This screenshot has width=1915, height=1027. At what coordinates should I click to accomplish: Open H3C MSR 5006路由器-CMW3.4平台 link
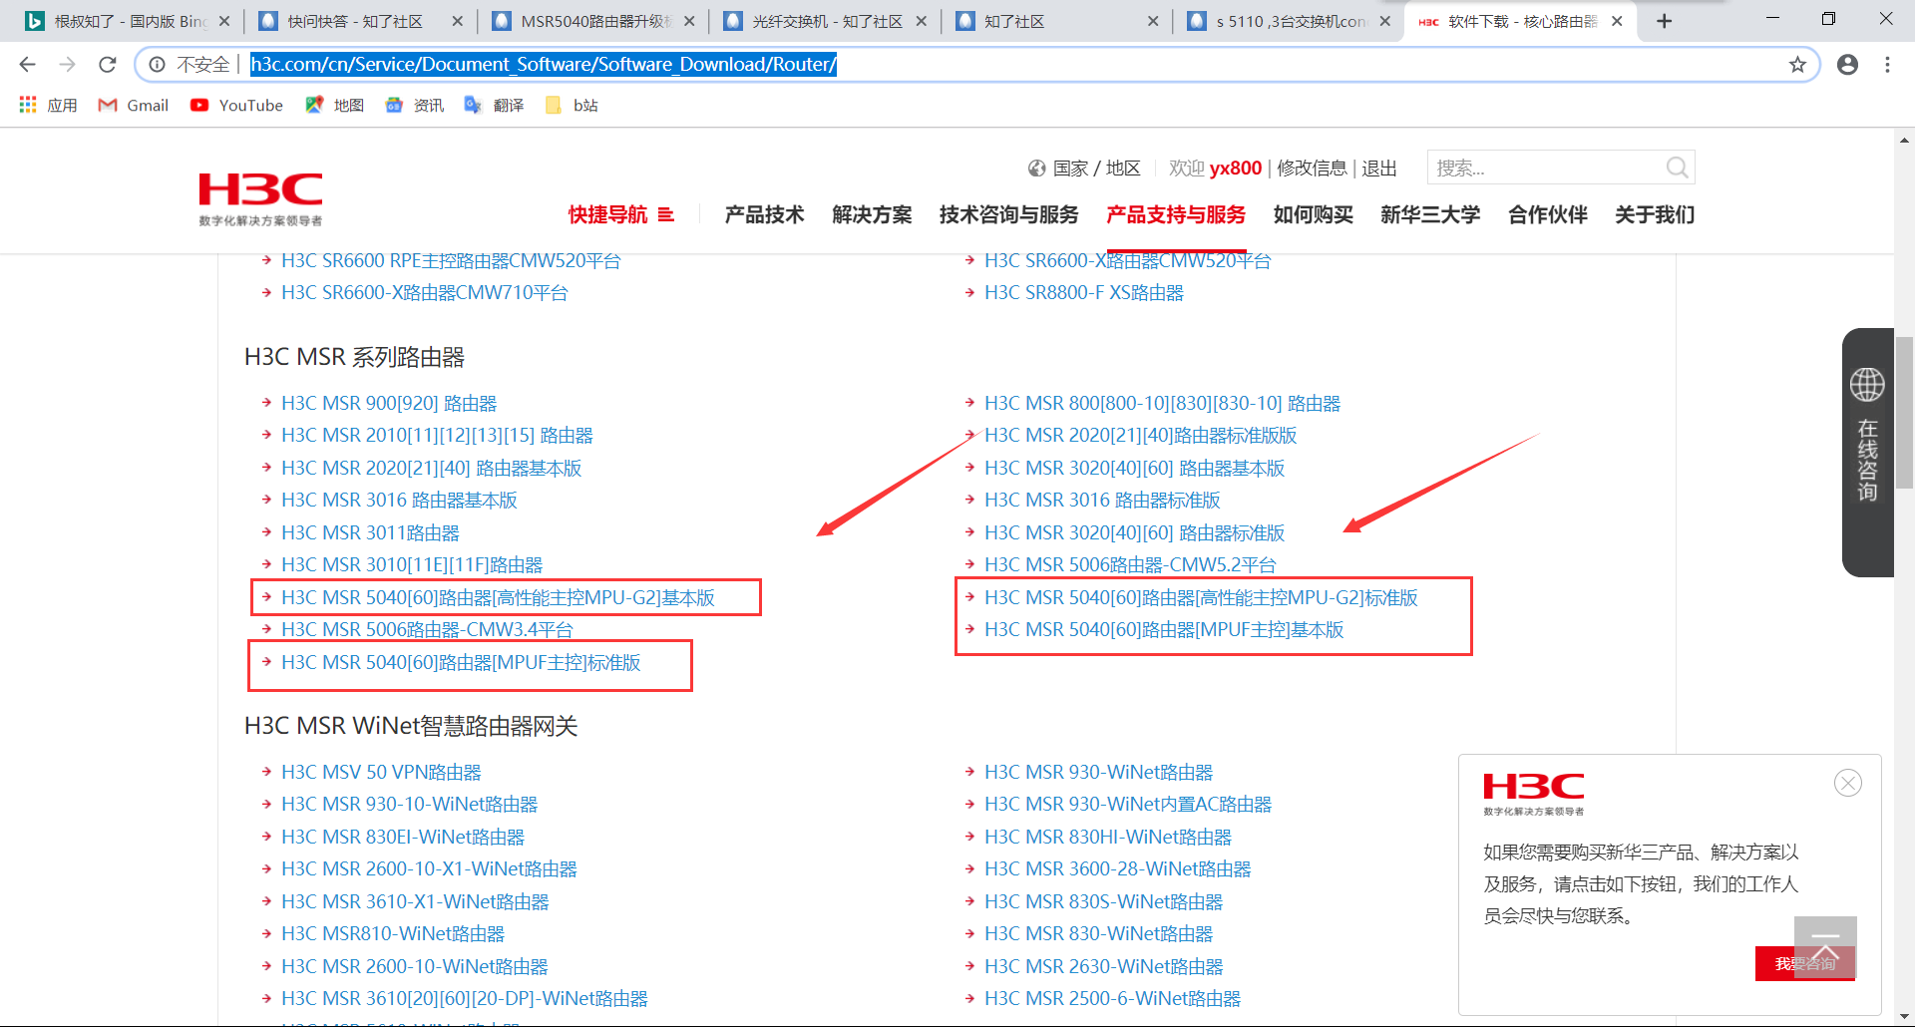point(427,630)
